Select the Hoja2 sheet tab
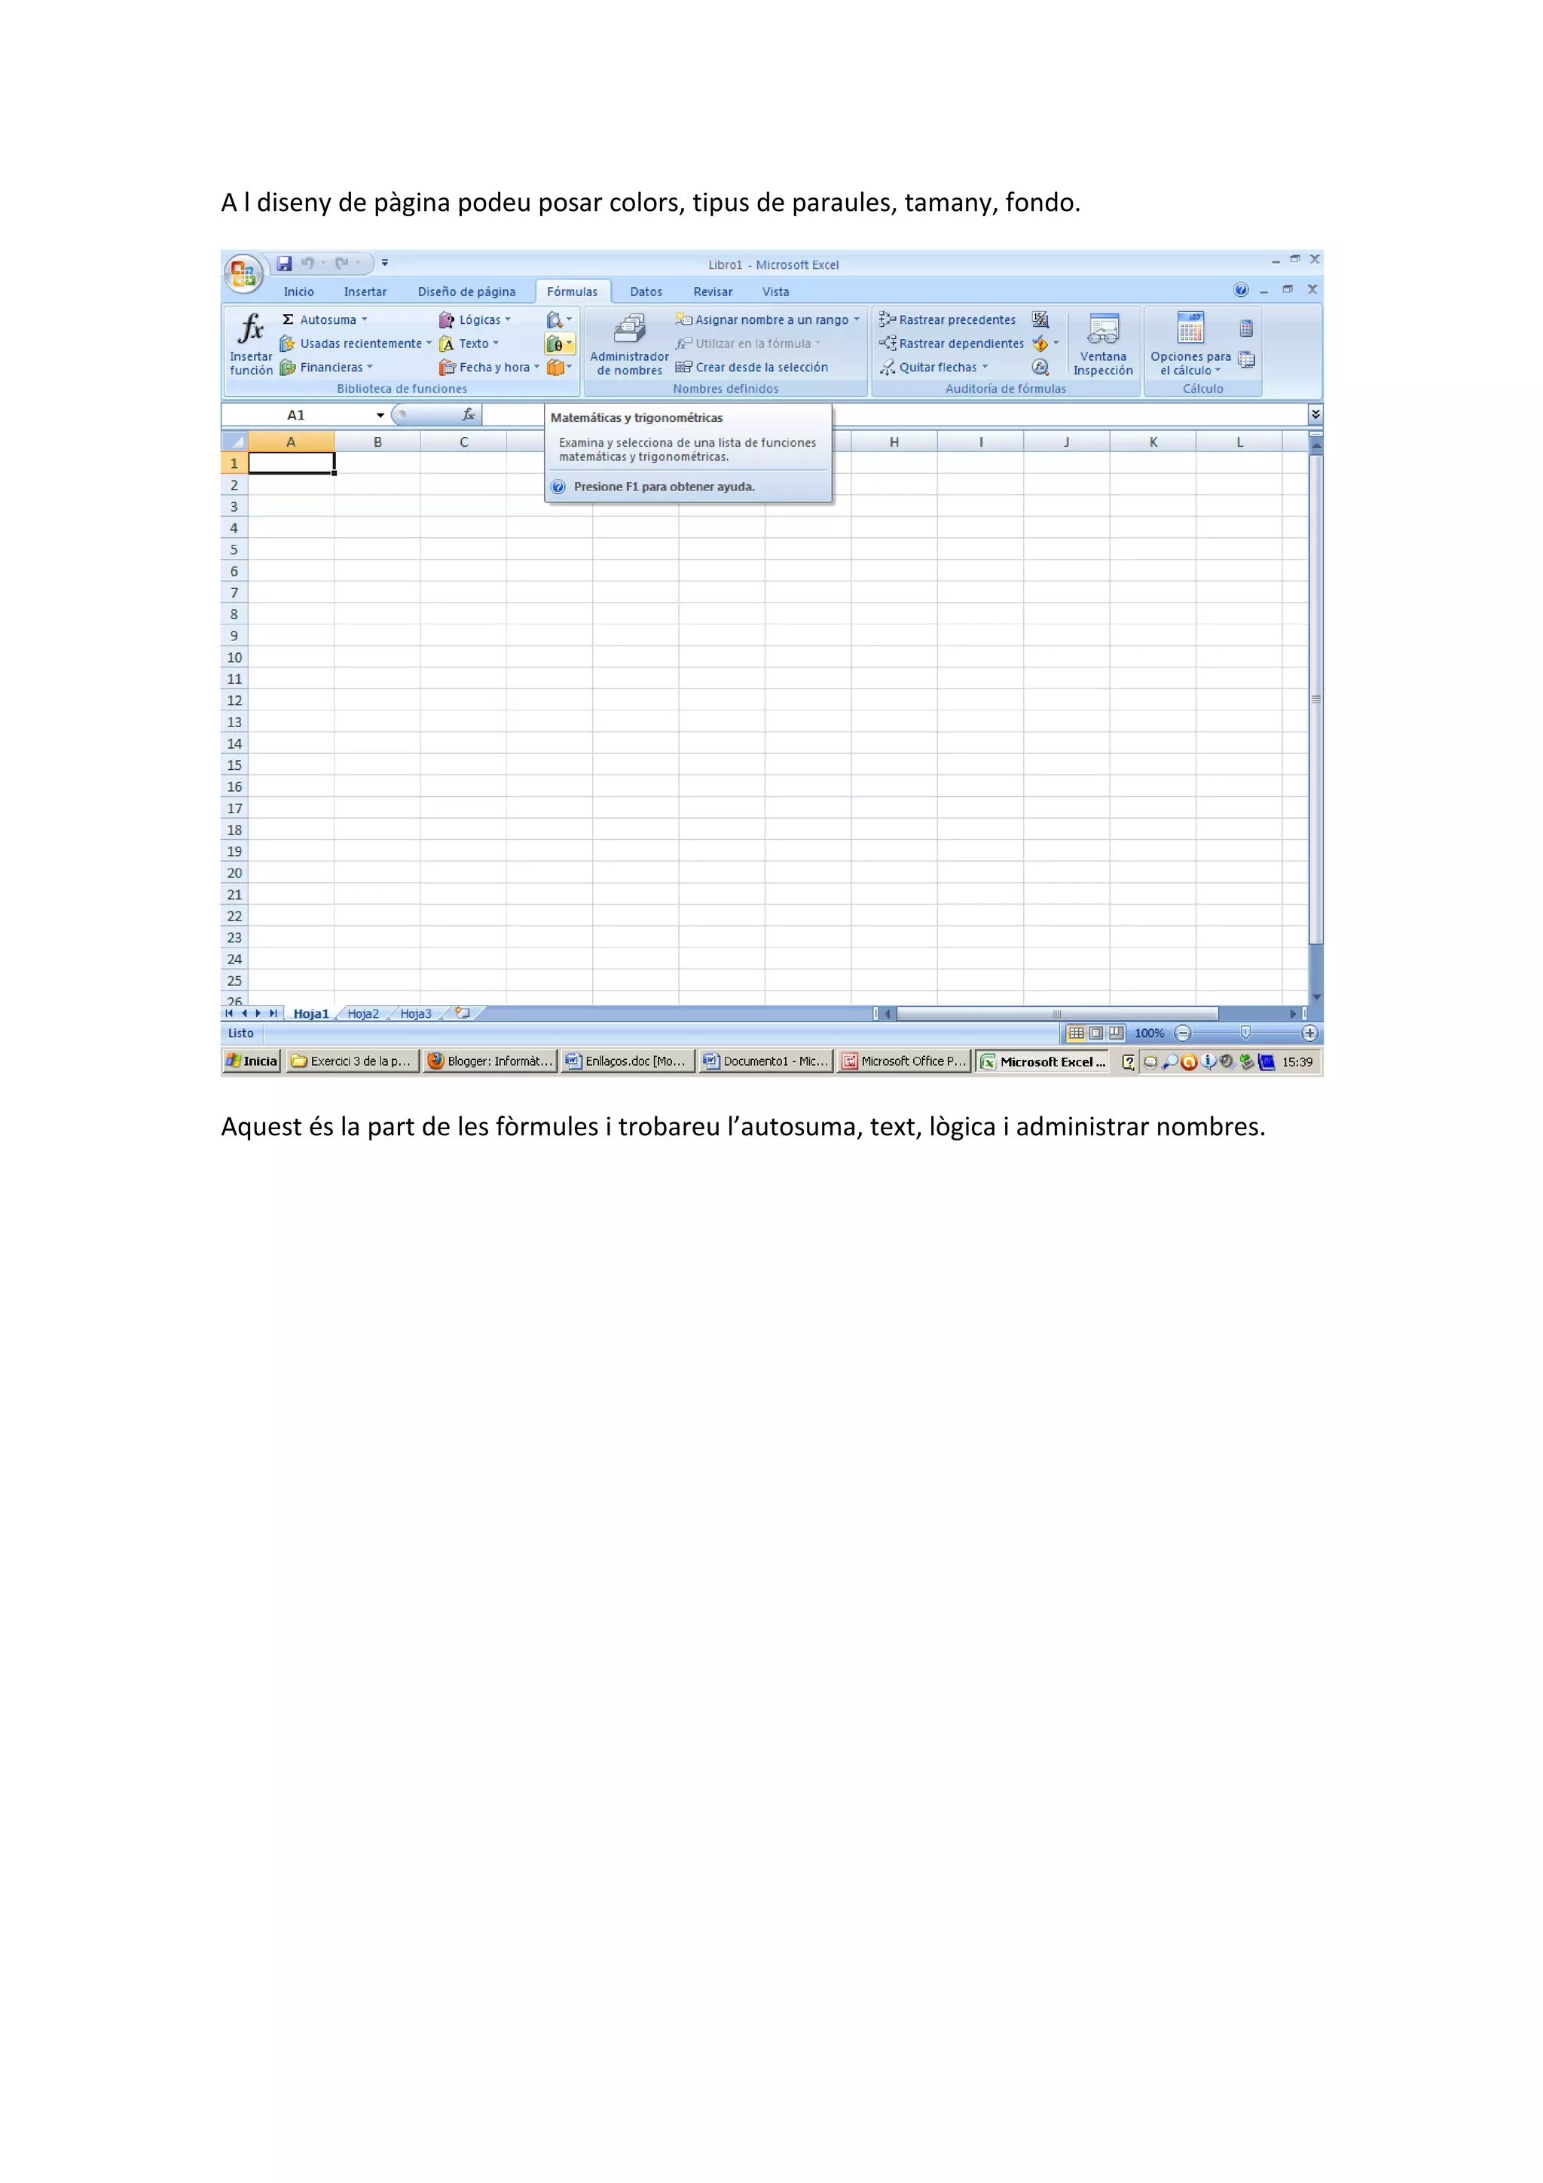This screenshot has width=1543, height=2183. pyautogui.click(x=362, y=1015)
